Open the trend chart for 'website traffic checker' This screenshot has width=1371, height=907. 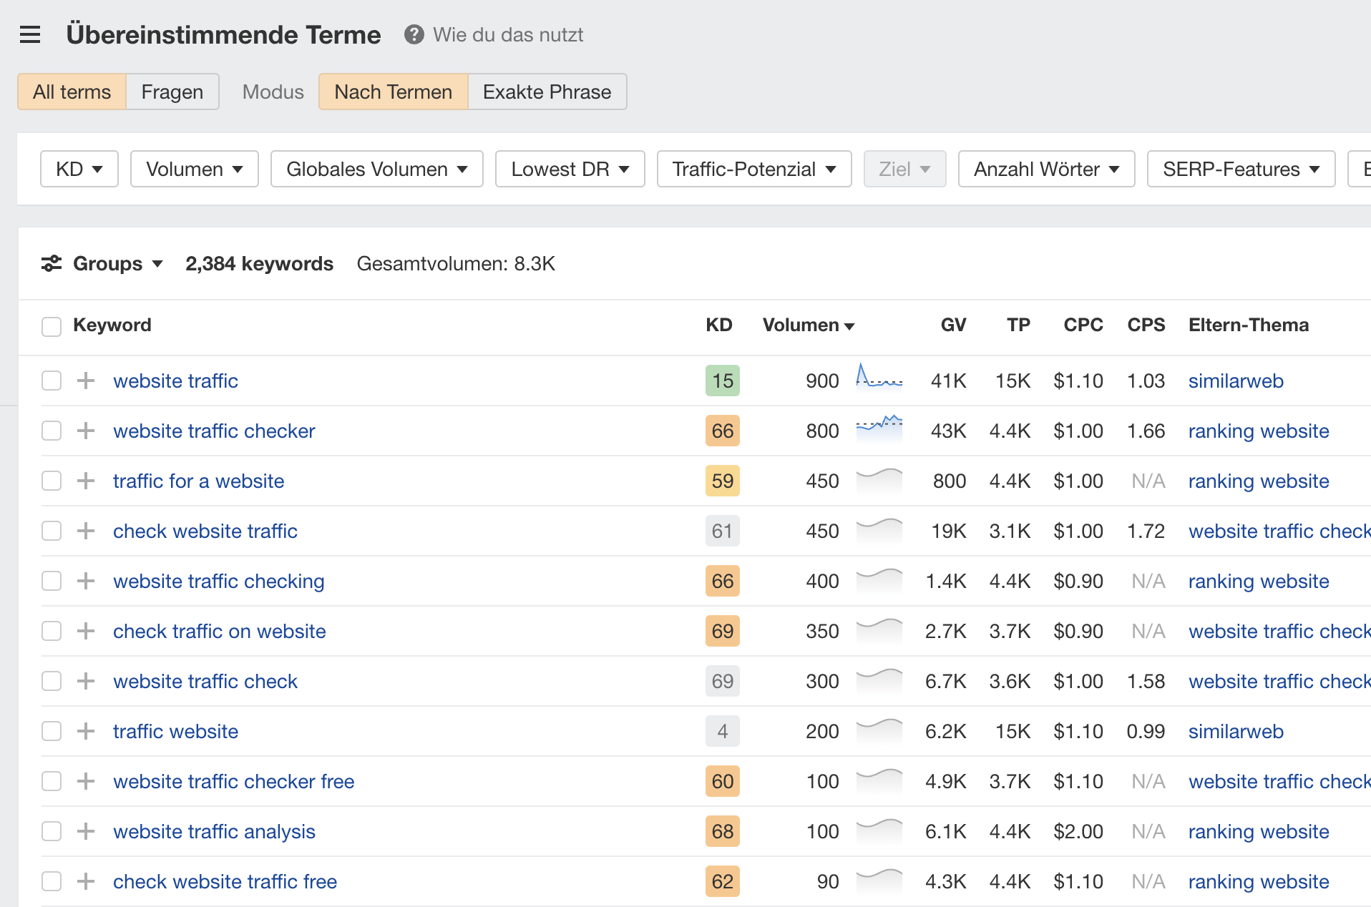click(879, 431)
